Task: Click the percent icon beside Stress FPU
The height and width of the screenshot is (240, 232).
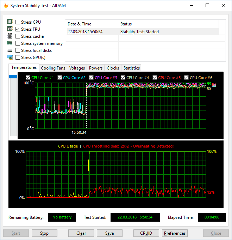Action: tap(10, 29)
